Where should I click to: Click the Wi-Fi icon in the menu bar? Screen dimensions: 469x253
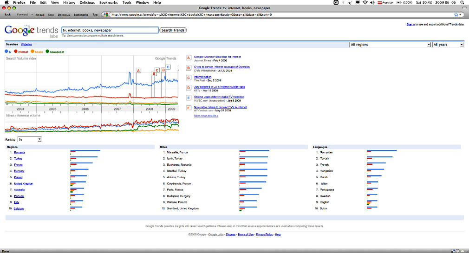365,3
